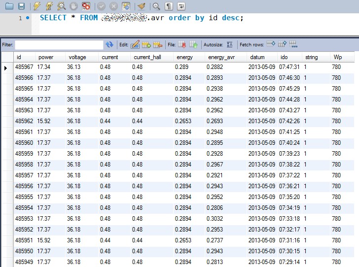Viewport: 359px width, 267px height.
Task: Execute statement under cursor icon
Action: pyautogui.click(x=49, y=6)
